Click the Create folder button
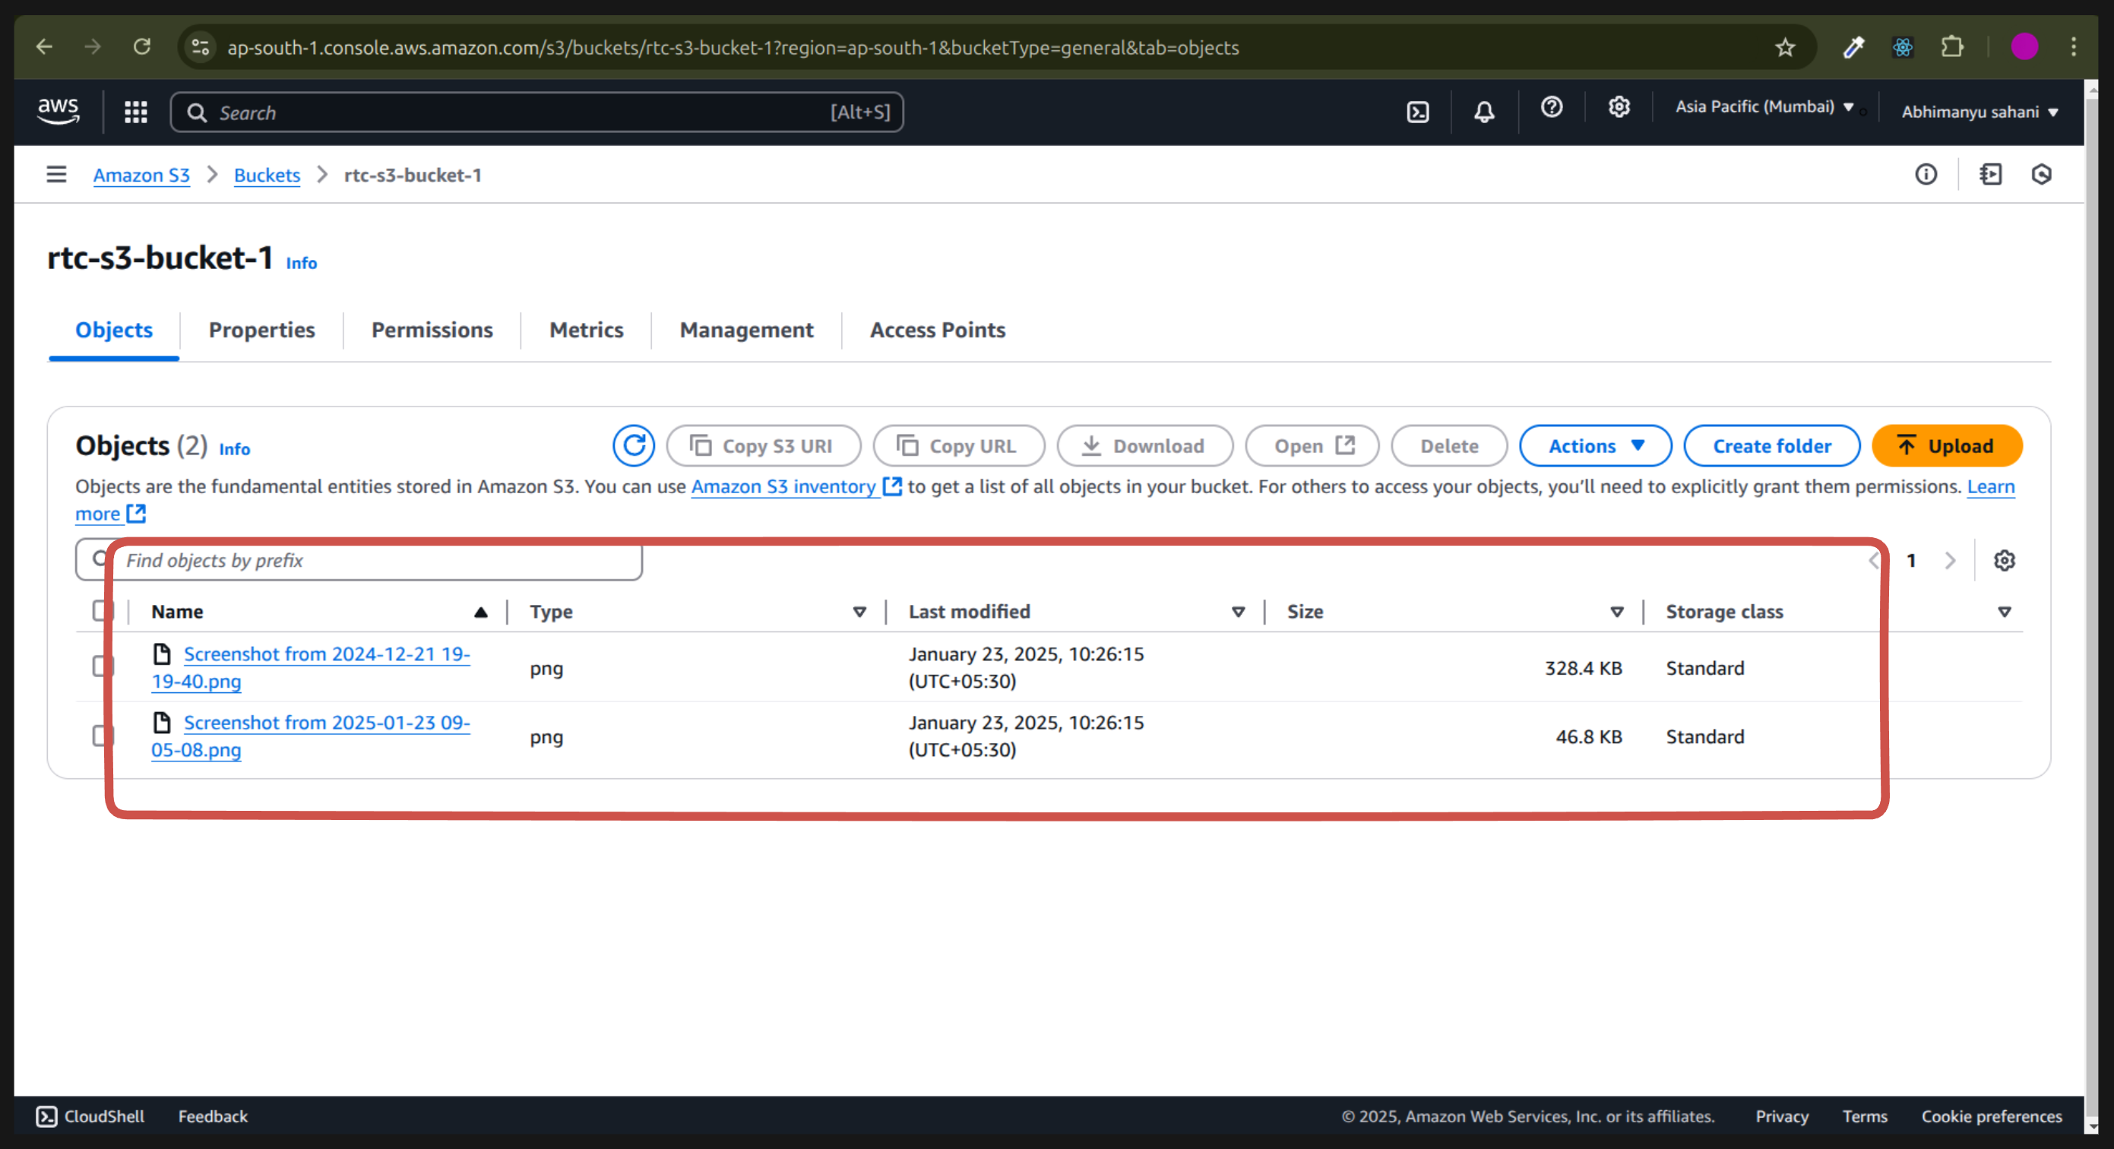 (1771, 445)
